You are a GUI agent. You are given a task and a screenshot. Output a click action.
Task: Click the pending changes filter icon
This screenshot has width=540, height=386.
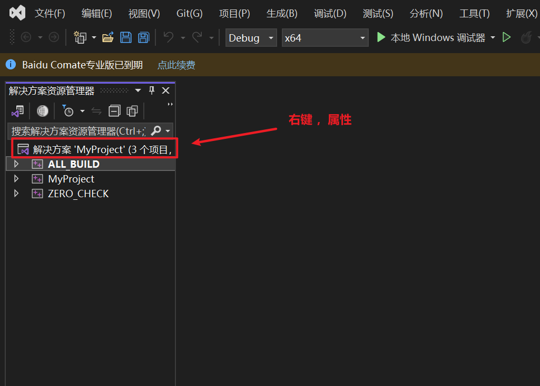(x=68, y=110)
